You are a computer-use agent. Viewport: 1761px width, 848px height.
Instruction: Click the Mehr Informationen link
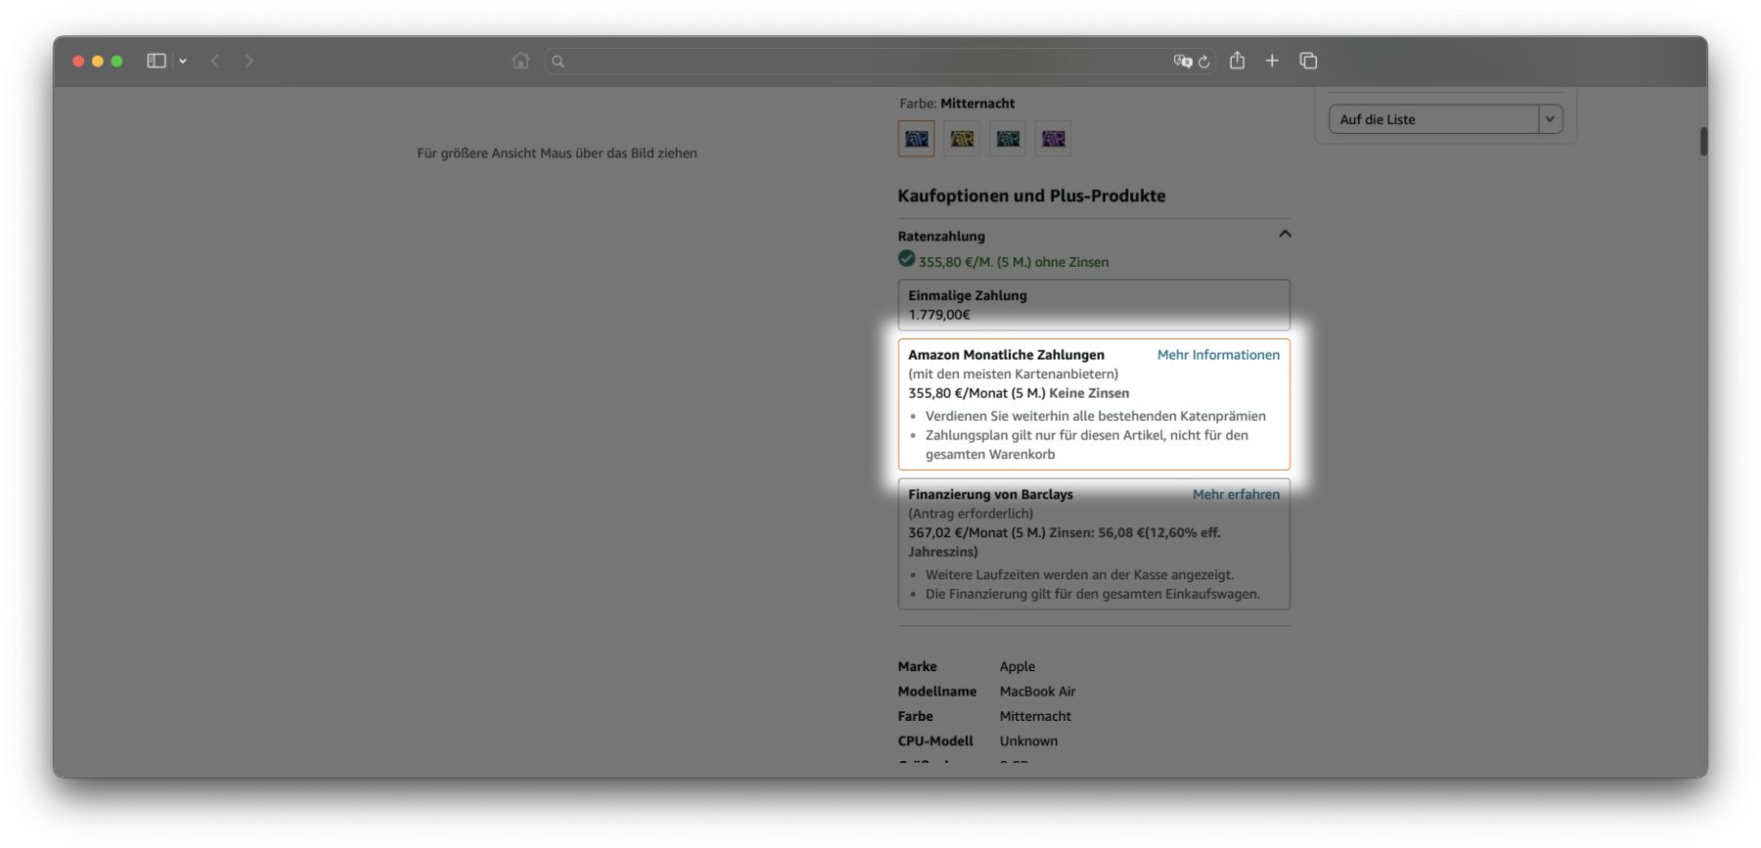[x=1218, y=355]
